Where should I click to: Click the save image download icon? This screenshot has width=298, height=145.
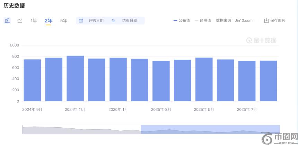[266, 20]
